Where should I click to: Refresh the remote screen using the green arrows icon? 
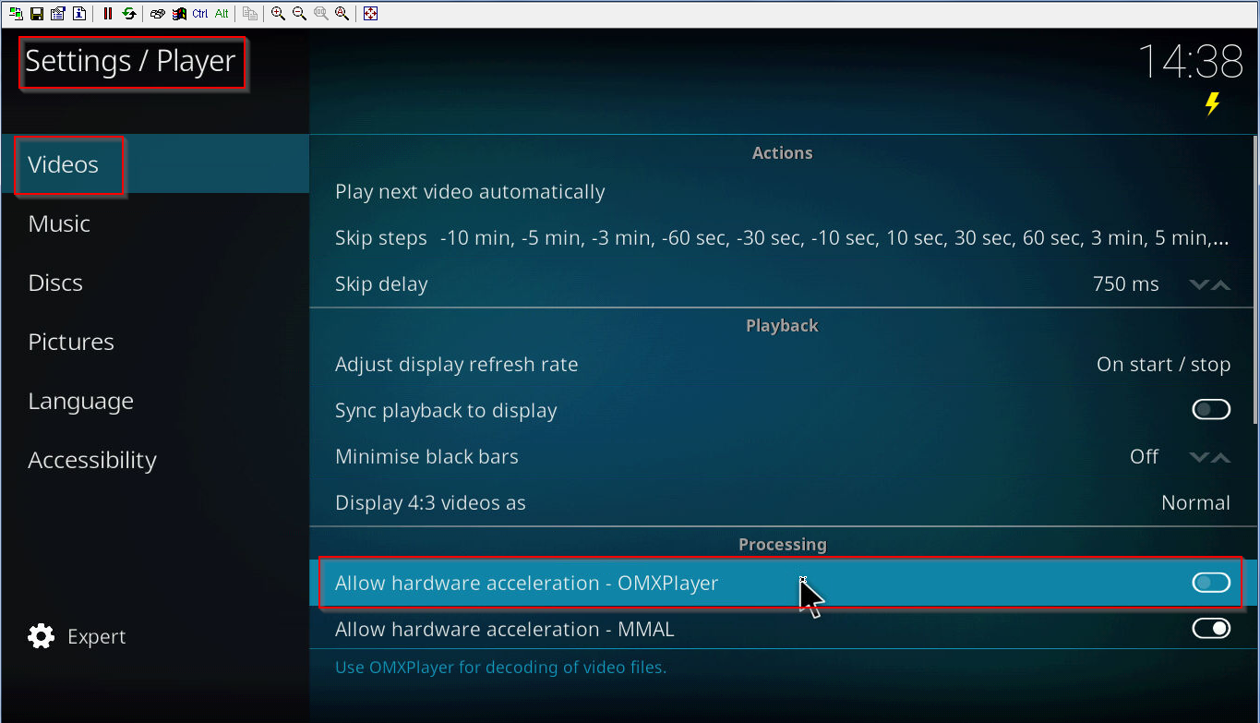[129, 14]
